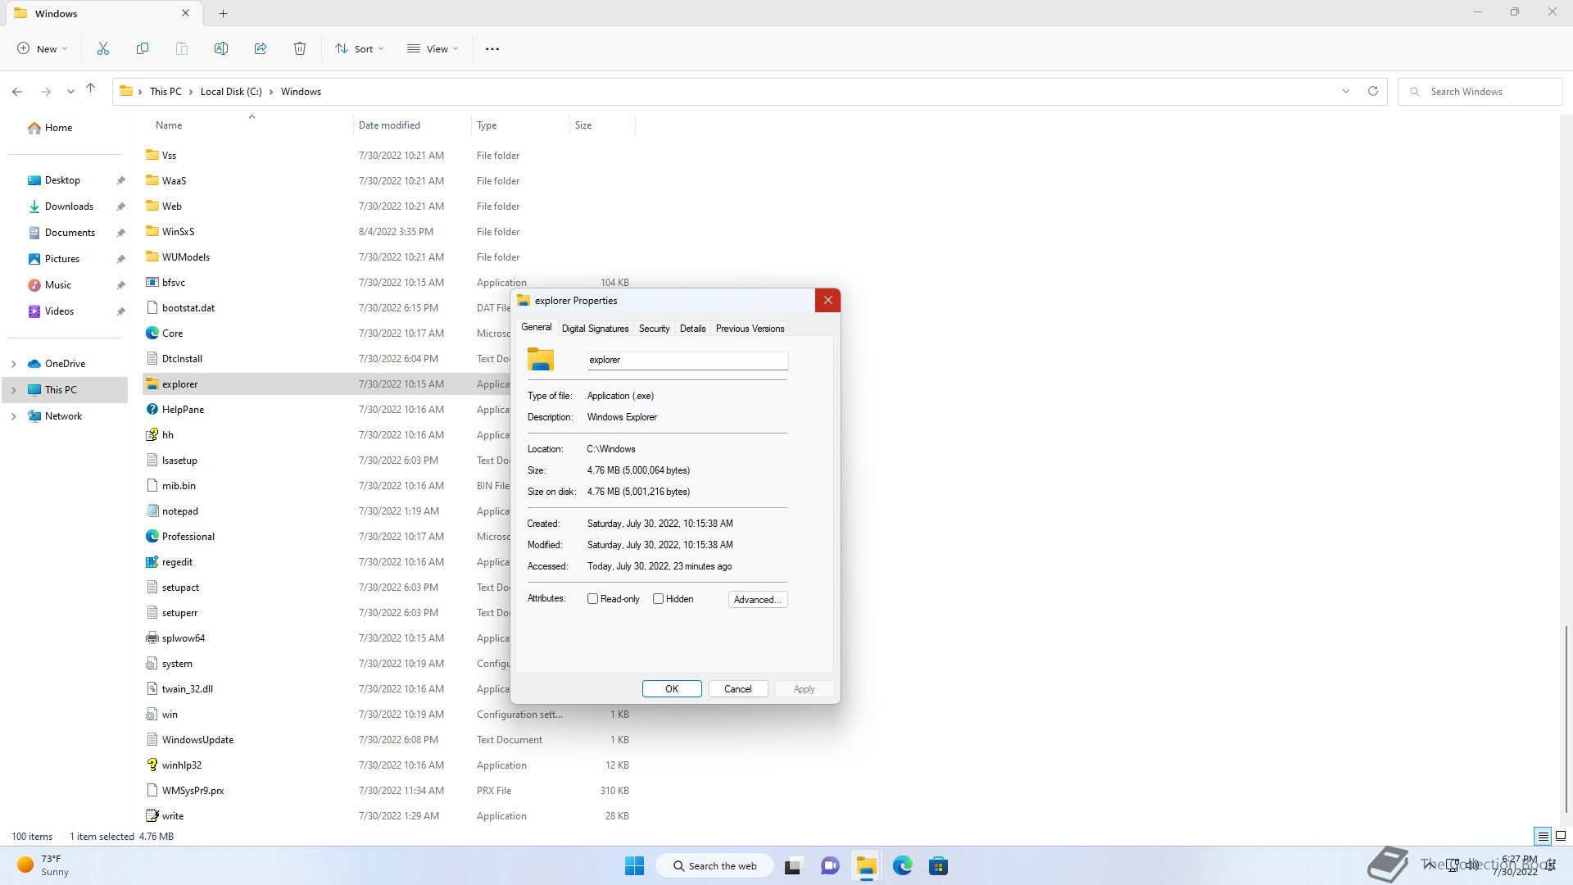Viewport: 1573px width, 885px height.
Task: Open the address bar history dropdown
Action: click(x=1346, y=91)
